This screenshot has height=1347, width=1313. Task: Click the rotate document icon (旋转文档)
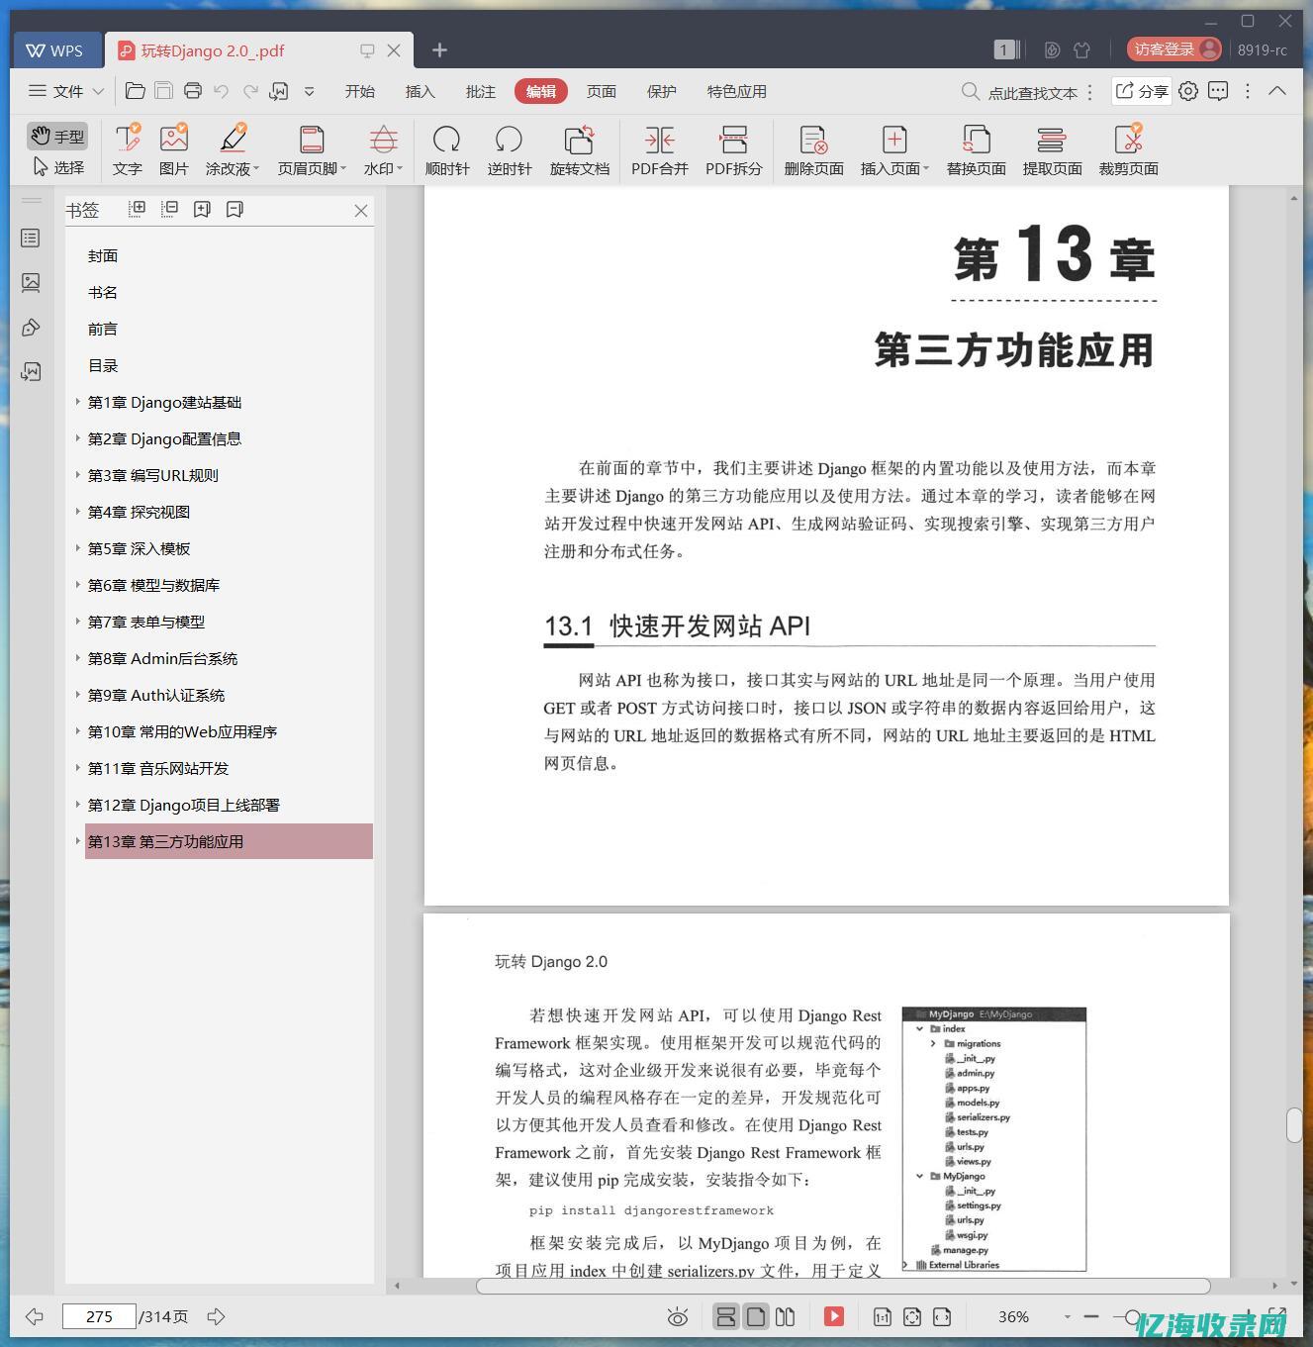click(579, 140)
